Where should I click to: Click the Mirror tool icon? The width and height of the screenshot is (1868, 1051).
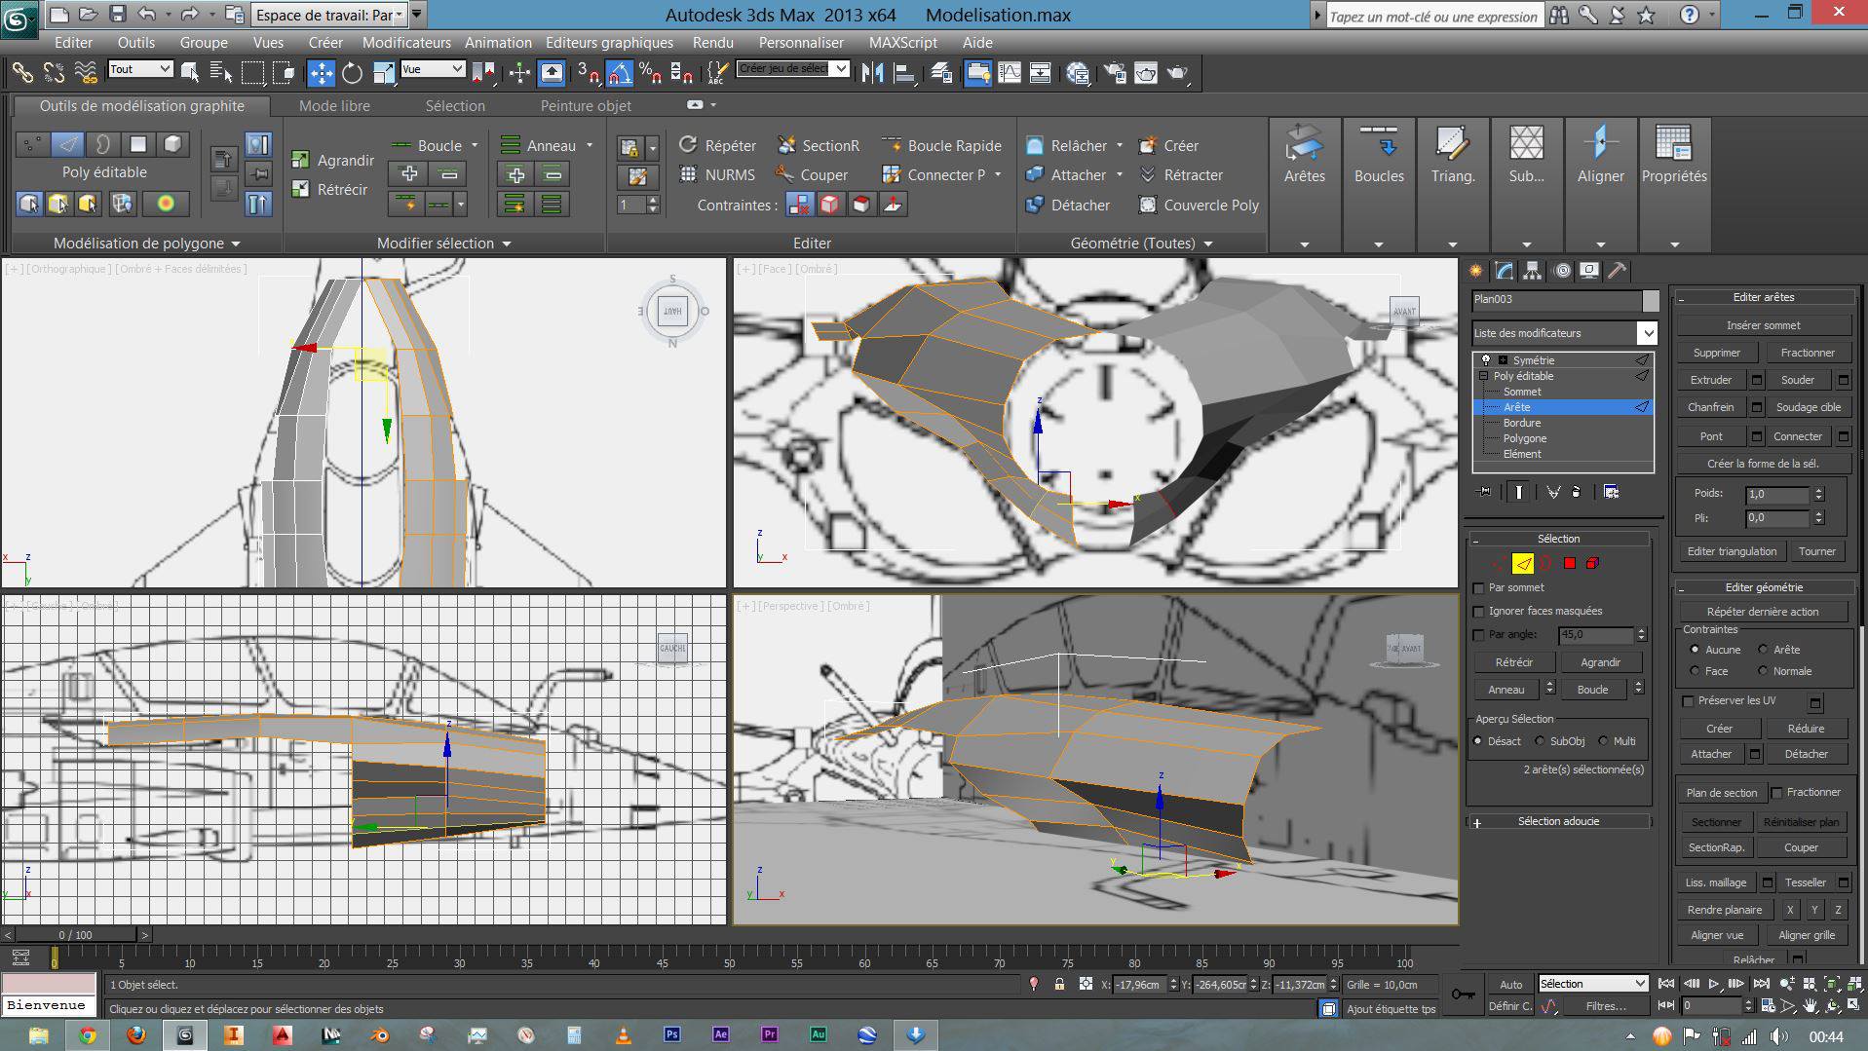[872, 73]
